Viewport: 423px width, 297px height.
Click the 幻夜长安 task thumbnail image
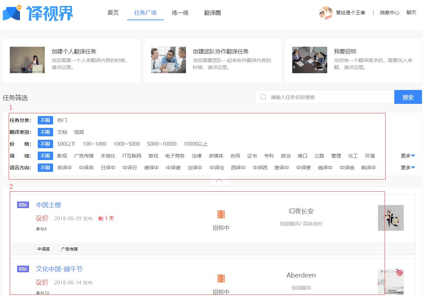[x=390, y=218]
